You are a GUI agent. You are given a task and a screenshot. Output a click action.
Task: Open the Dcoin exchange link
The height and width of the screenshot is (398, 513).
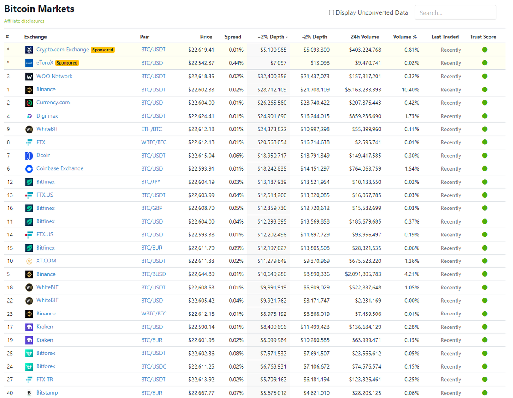(x=43, y=155)
